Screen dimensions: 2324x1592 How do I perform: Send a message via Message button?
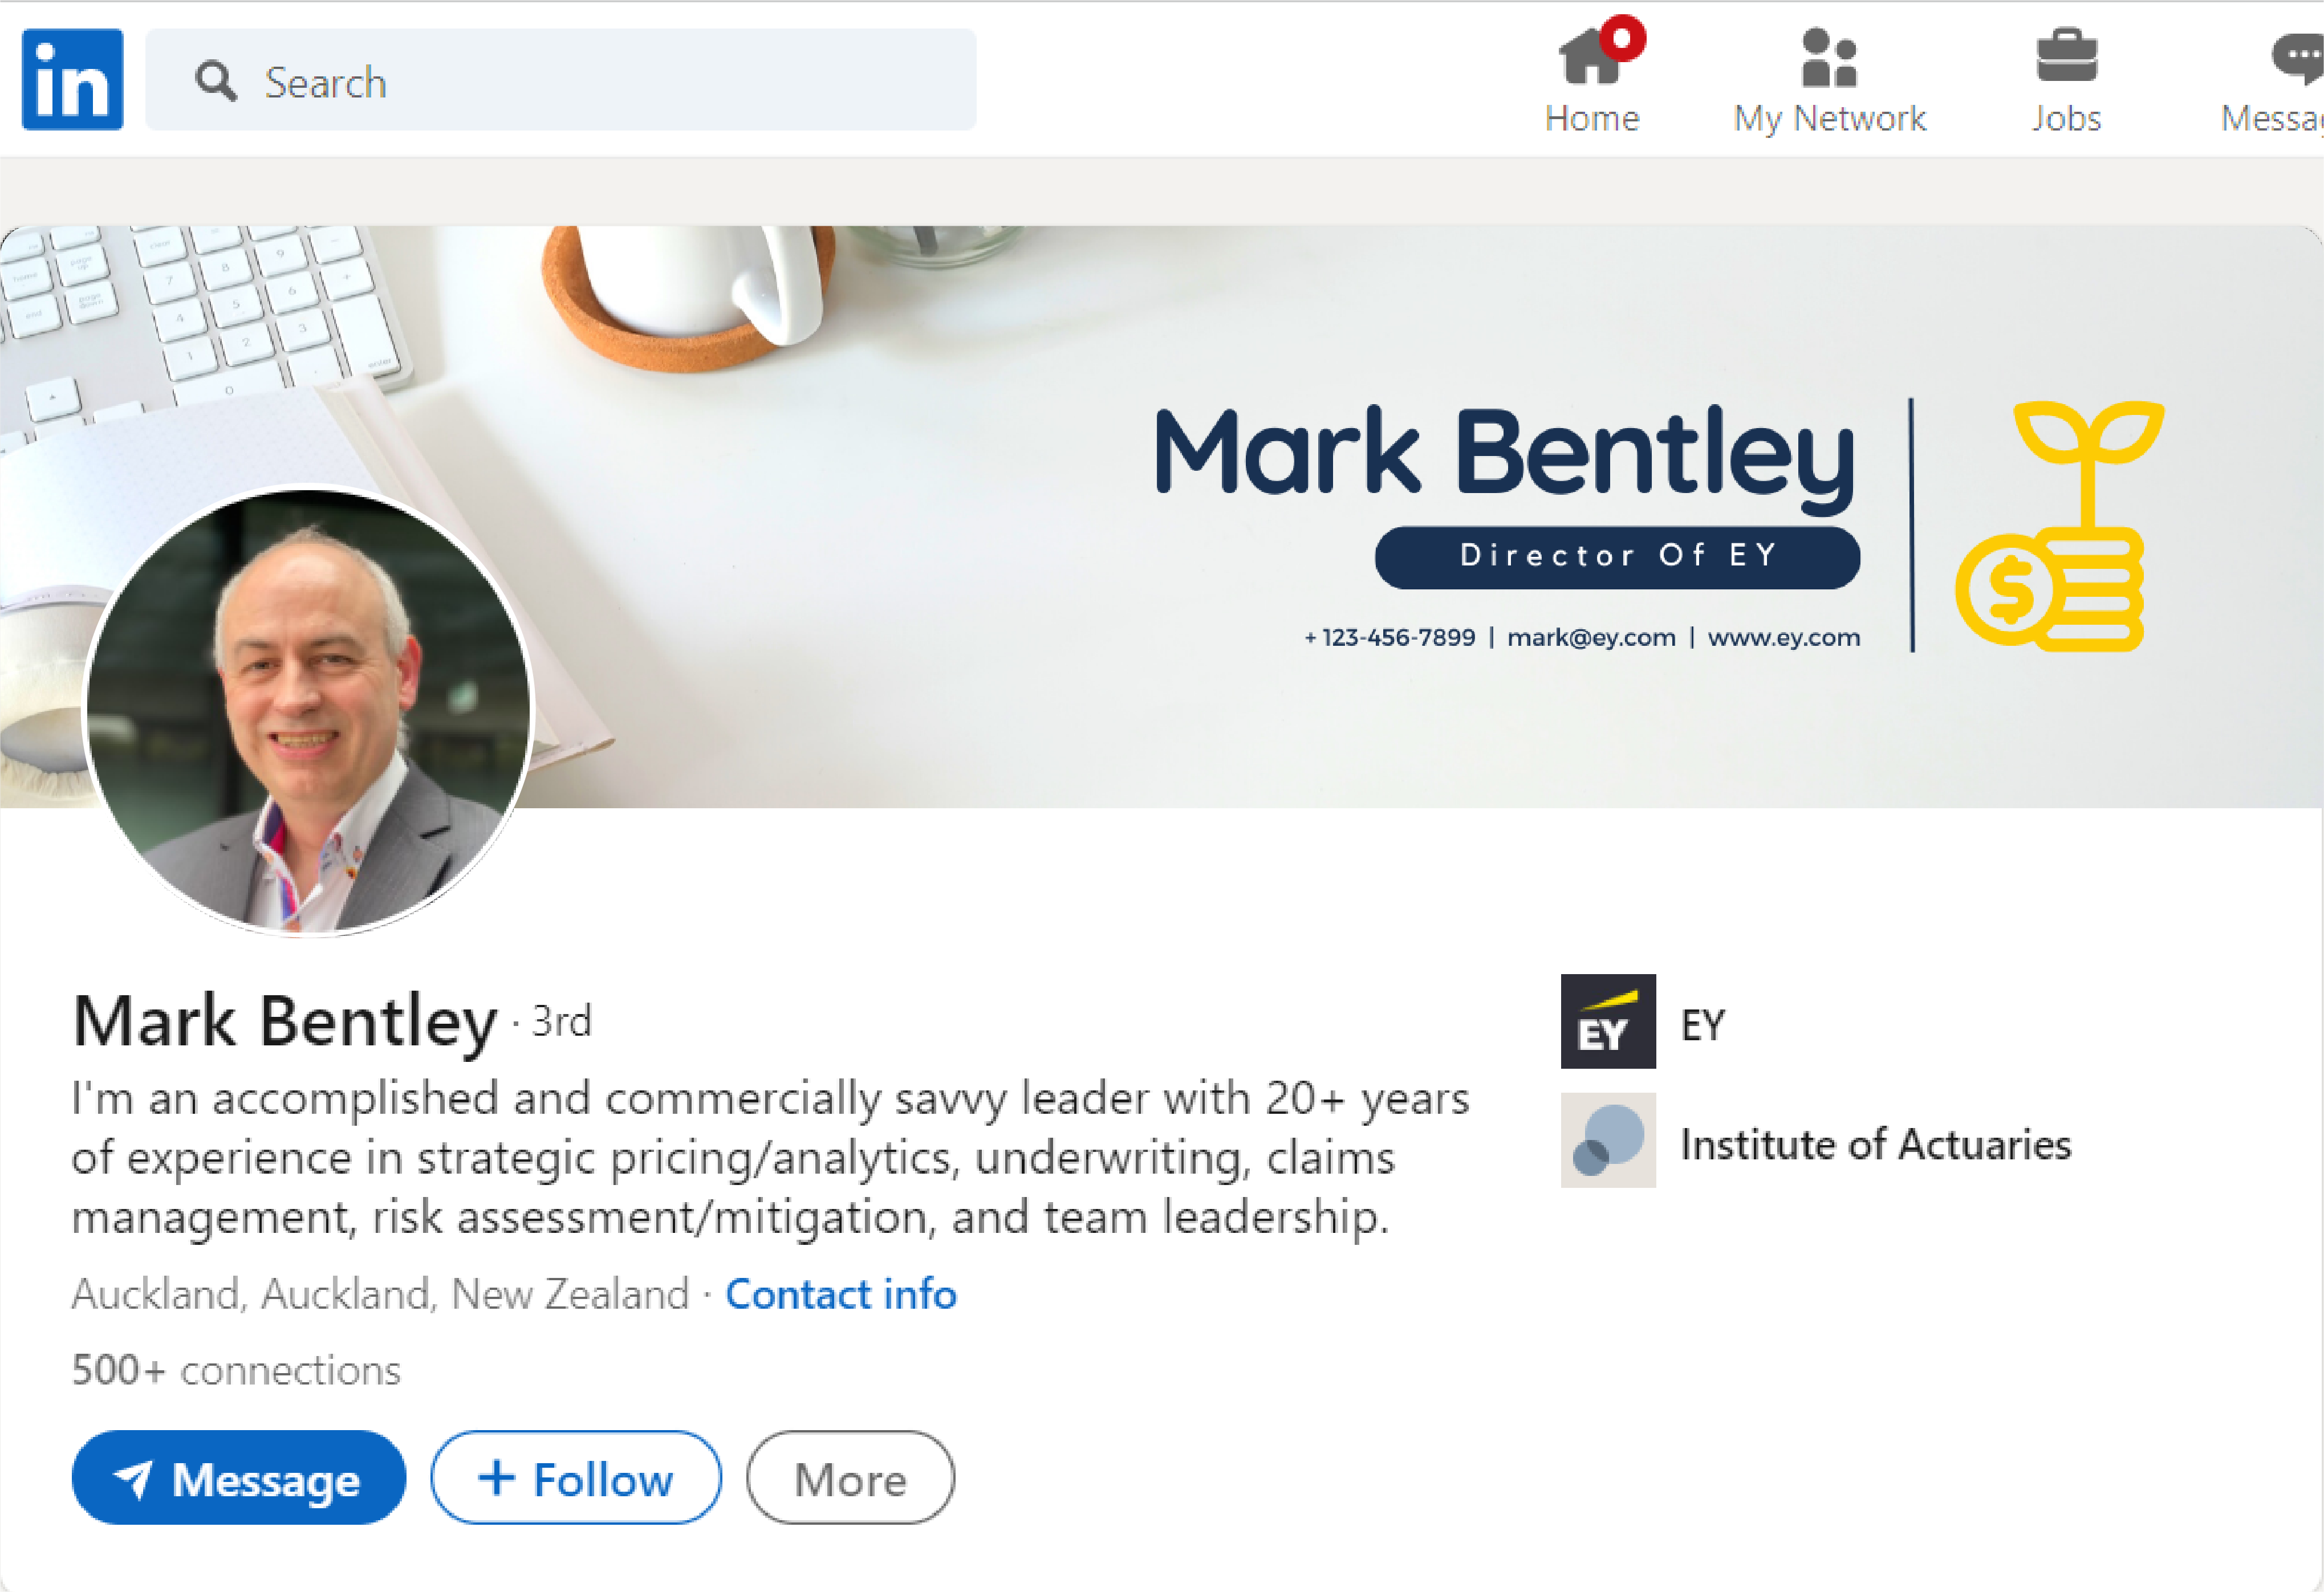click(x=239, y=1478)
